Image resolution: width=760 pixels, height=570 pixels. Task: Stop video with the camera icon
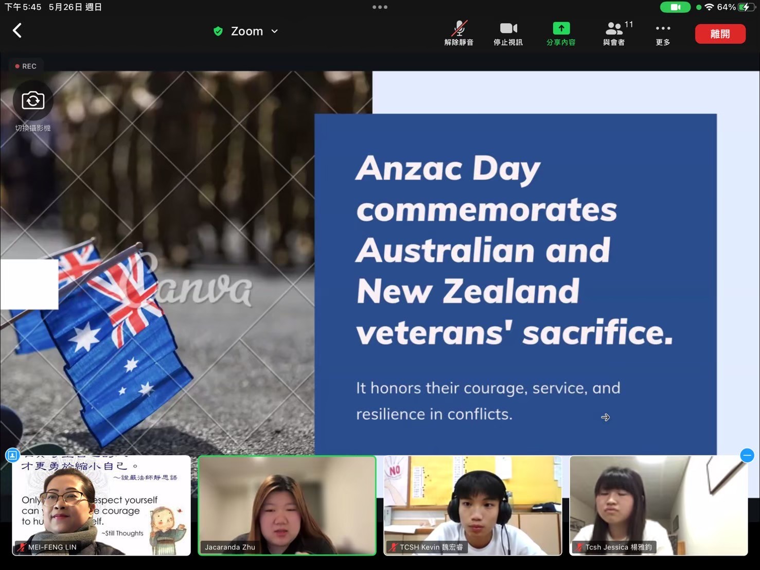pyautogui.click(x=508, y=33)
